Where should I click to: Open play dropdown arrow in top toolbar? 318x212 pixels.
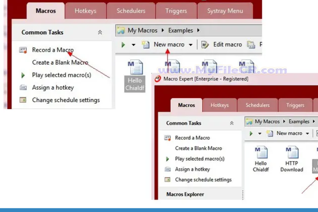(133, 45)
